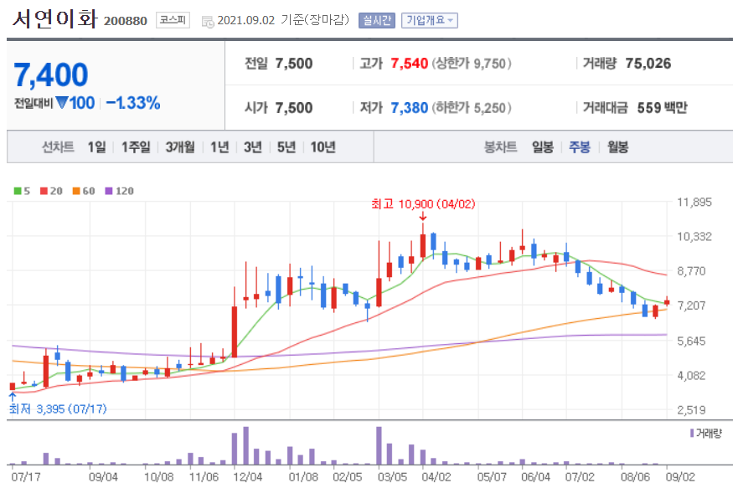
Task: Select the 3년 line chart tab
Action: click(x=253, y=147)
